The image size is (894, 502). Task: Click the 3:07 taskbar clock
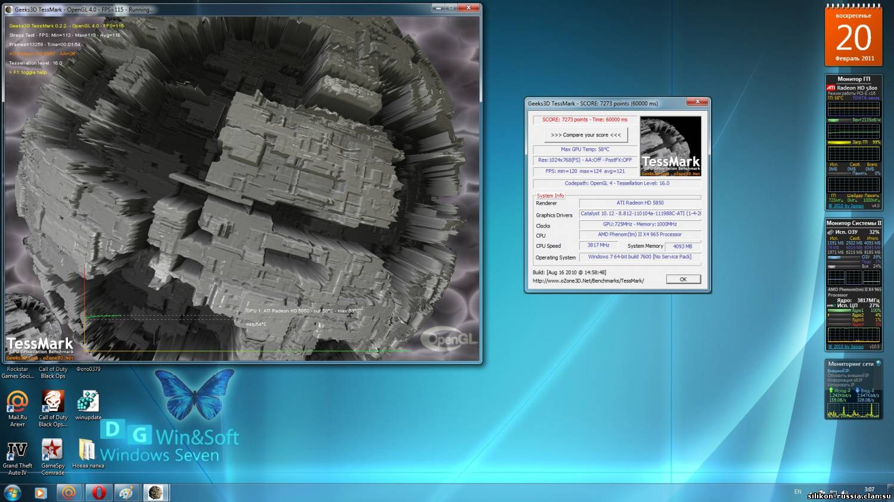coord(870,489)
